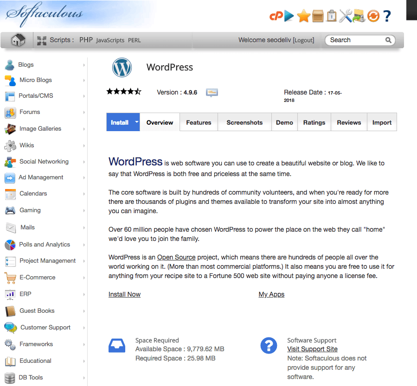
Task: Select PHP scripts in the navigation bar
Action: [86, 40]
